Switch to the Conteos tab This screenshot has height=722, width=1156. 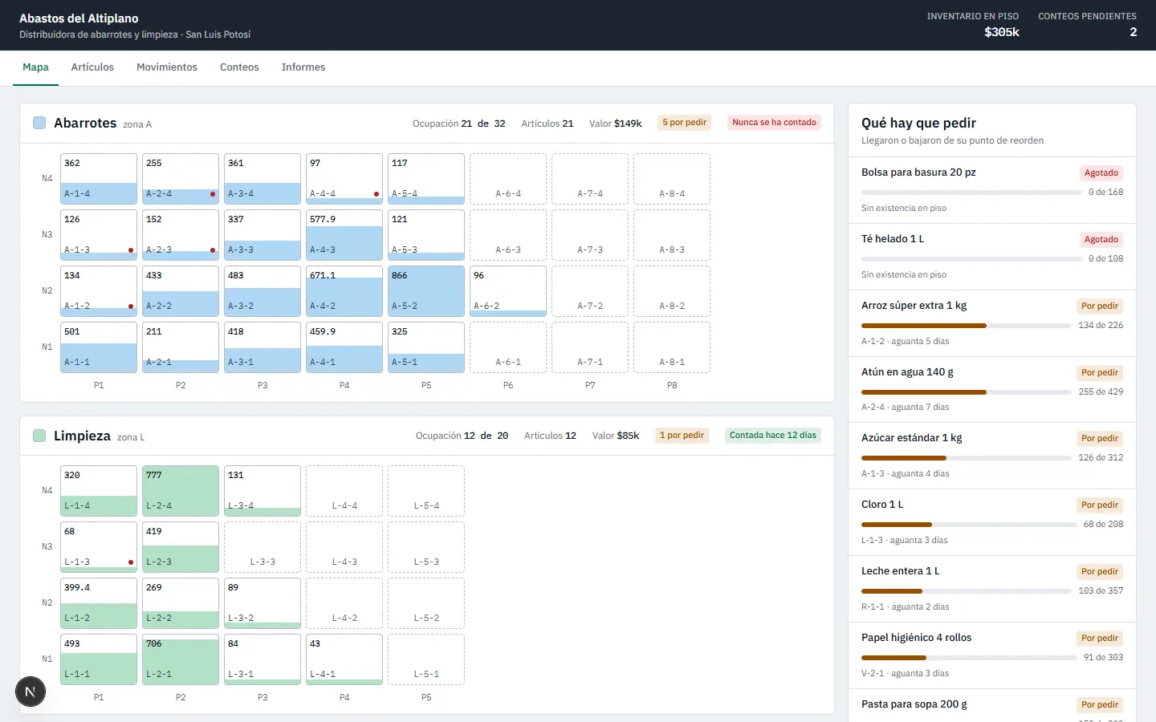pyautogui.click(x=239, y=67)
